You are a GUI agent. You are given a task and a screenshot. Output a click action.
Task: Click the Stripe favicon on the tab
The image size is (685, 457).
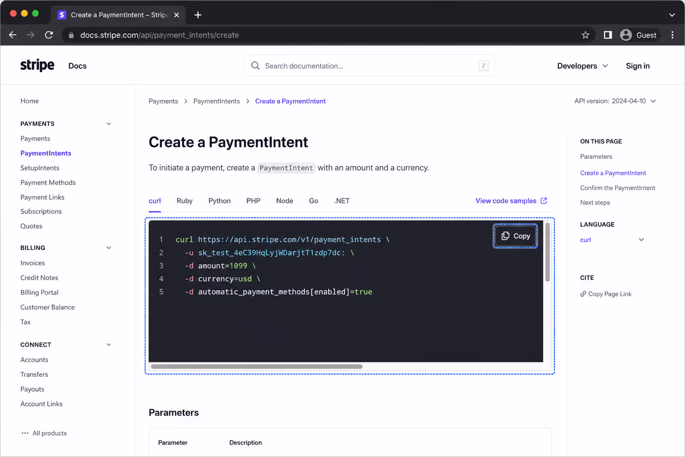point(62,15)
